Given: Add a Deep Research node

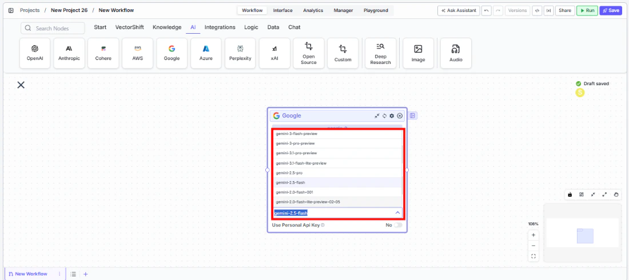Looking at the screenshot, I should (381, 53).
